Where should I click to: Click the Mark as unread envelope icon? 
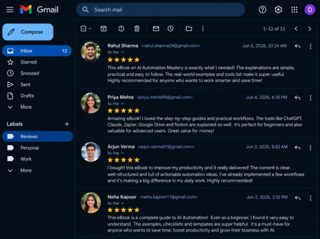tap(156, 29)
